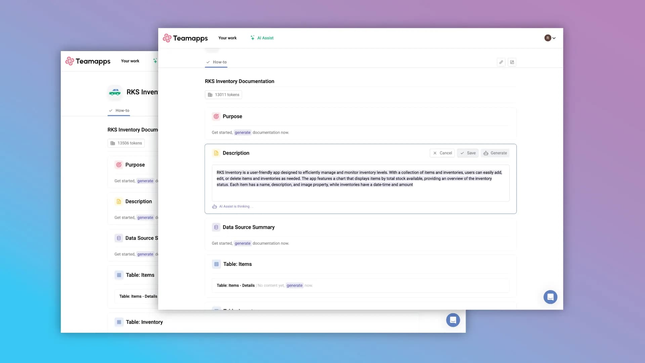Image resolution: width=645 pixels, height=363 pixels.
Task: Click the 13011 tokens badge
Action: tap(223, 95)
